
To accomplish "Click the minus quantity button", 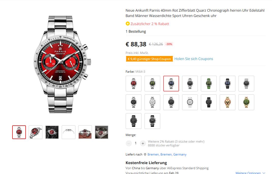I will pyautogui.click(x=129, y=143).
